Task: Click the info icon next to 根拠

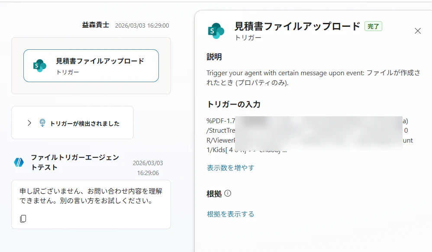Action: click(x=228, y=193)
